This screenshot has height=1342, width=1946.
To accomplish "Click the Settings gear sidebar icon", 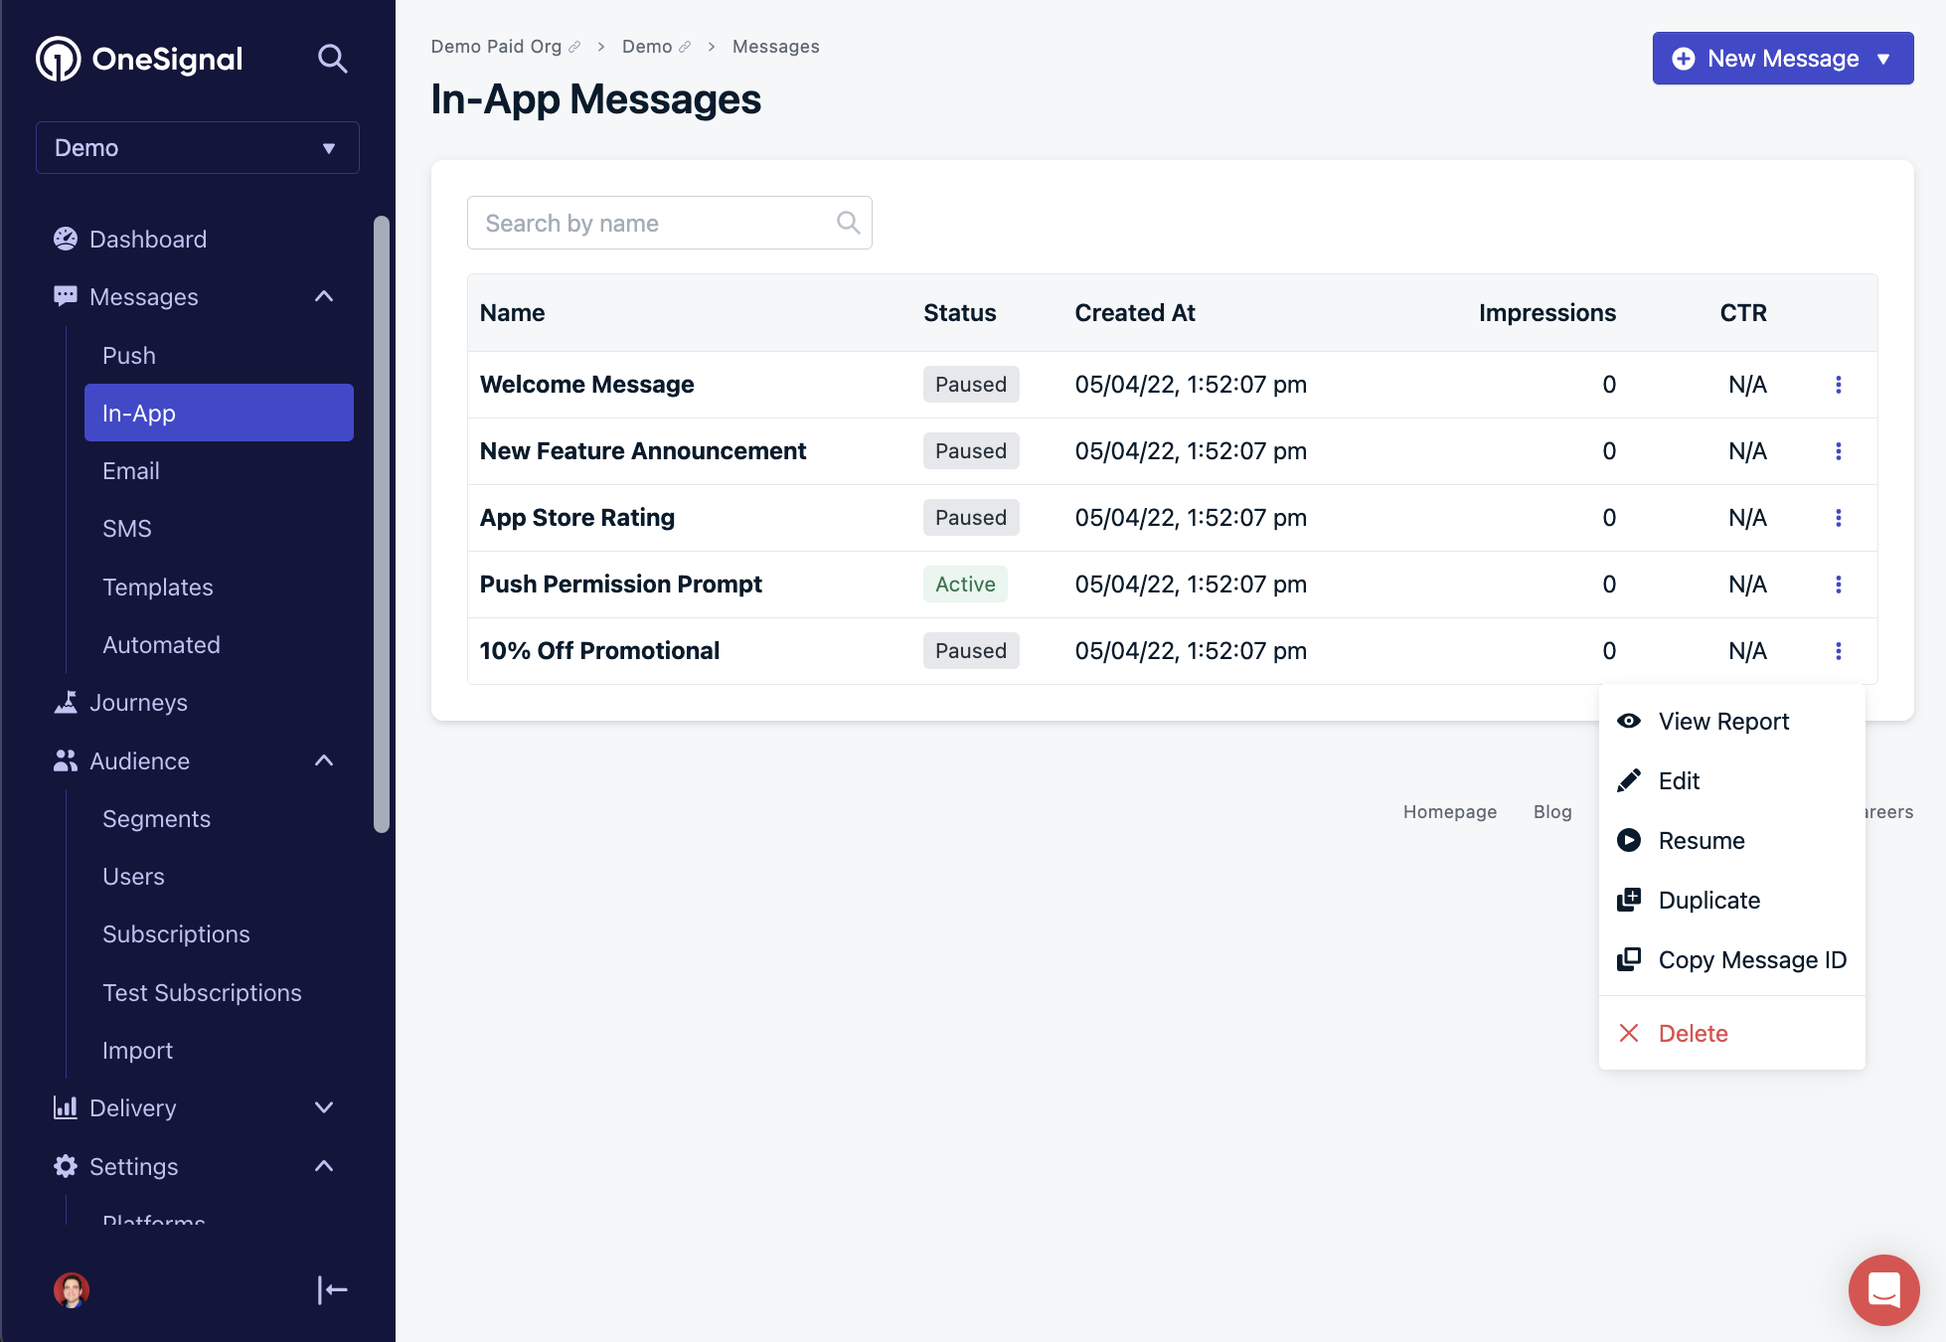I will 65,1166.
